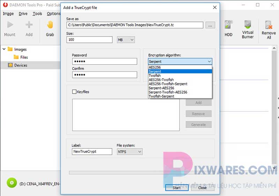Image resolution: width=279 pixels, height=196 pixels.
Task: Click the Add image toolbar icon
Action: [x=29, y=25]
